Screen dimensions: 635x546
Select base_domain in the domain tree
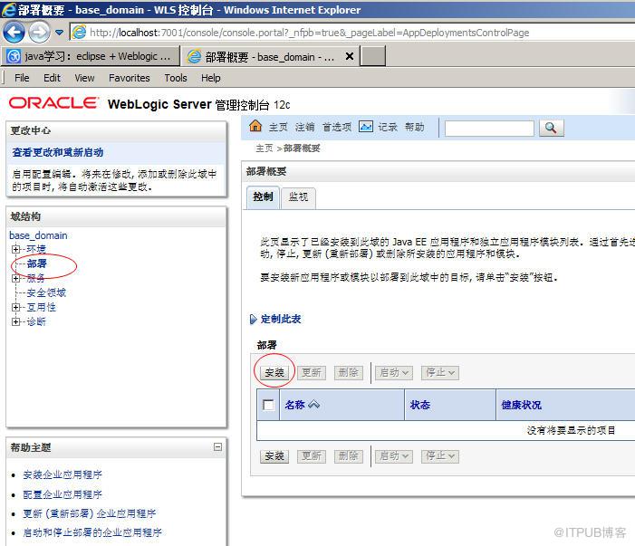point(38,235)
